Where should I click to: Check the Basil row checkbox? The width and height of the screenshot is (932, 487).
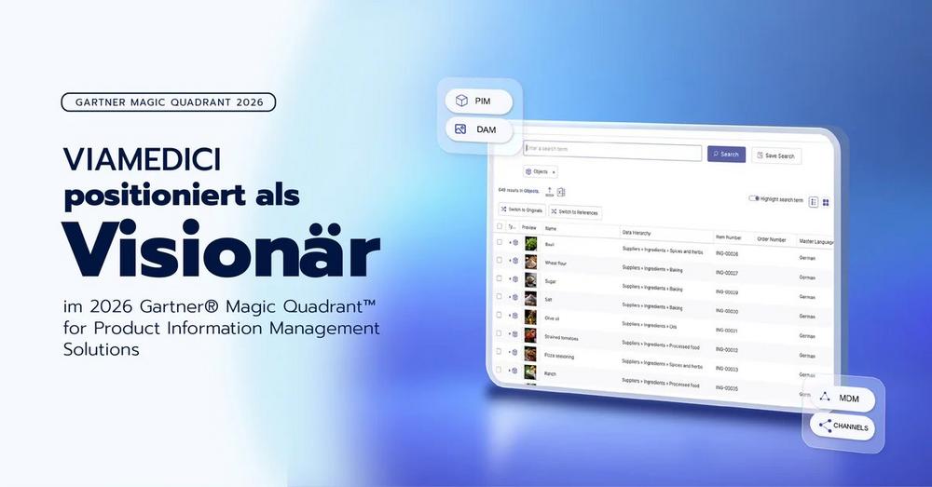pos(500,242)
